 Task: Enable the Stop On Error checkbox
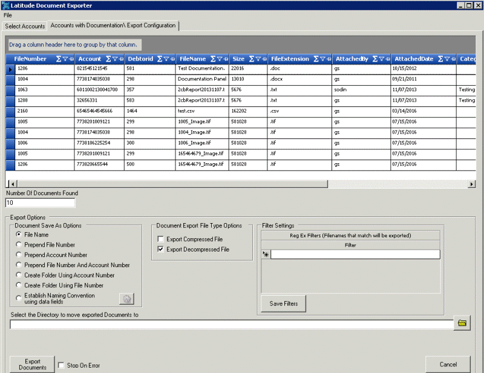(60, 365)
